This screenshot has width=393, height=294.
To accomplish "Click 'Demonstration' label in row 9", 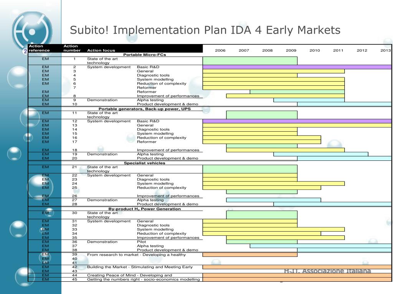I will click(x=102, y=100).
